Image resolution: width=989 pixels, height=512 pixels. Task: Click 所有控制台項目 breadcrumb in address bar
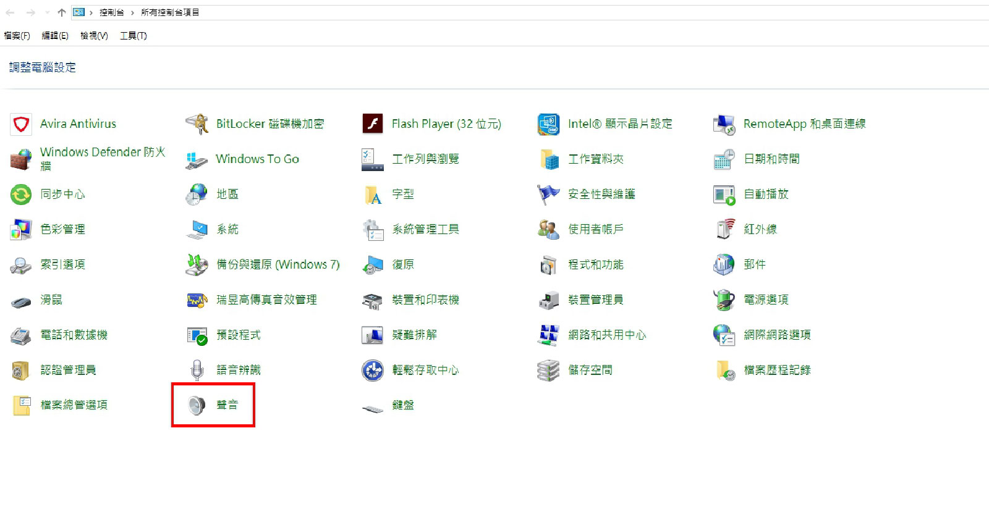[x=170, y=12]
